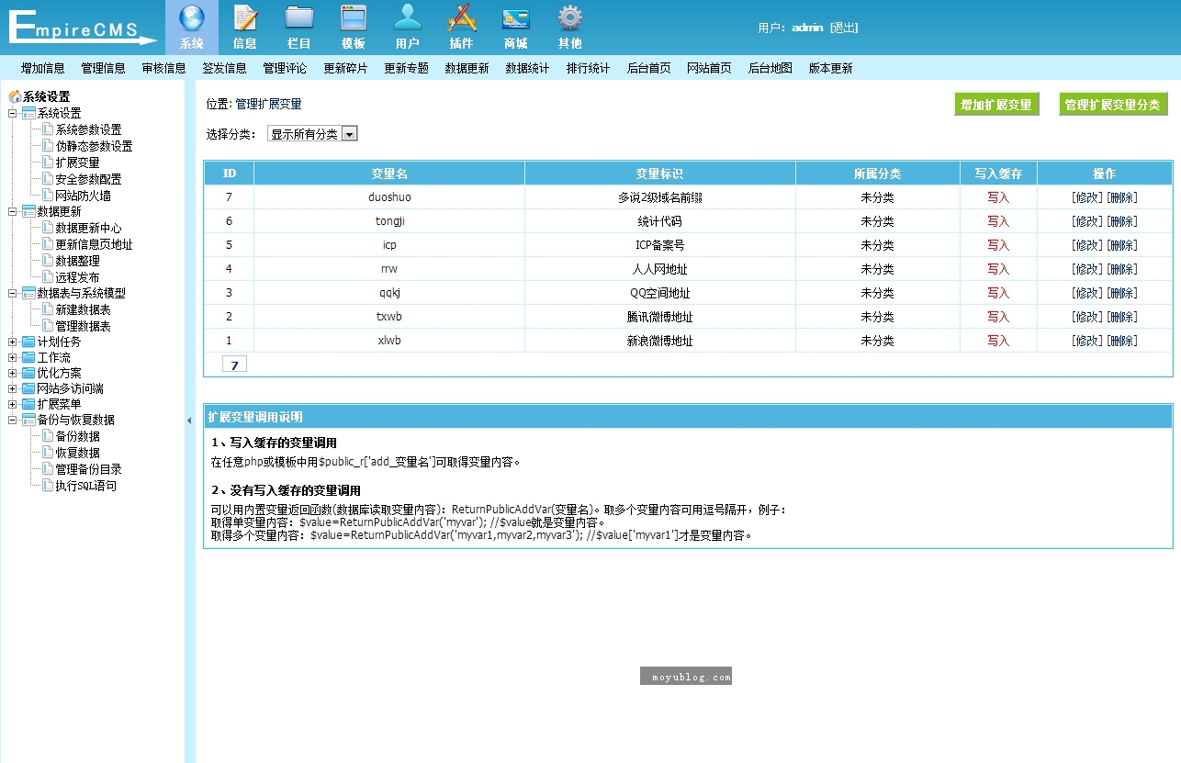Viewport: 1181px width, 763px height.
Task: Collapse the 备份与恢复数据 tree node
Action: (13, 420)
